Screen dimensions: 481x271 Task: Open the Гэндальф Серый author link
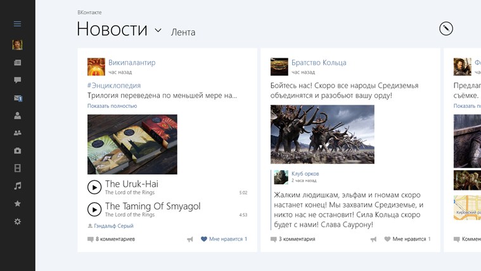113,226
